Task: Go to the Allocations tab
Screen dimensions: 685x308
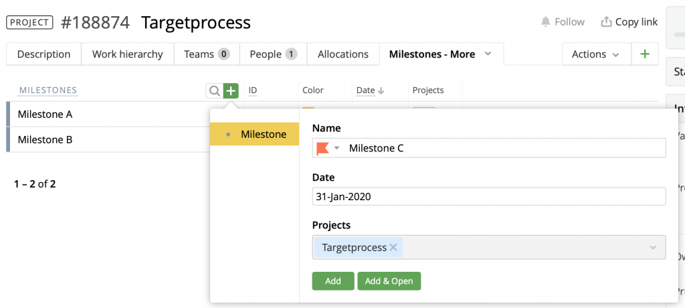Action: pos(343,54)
